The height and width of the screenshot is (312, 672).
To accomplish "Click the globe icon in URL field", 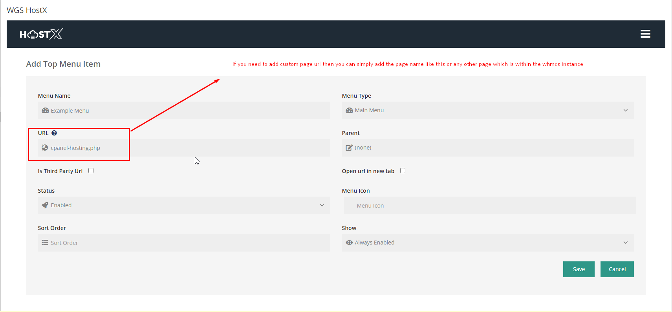I will [x=45, y=148].
